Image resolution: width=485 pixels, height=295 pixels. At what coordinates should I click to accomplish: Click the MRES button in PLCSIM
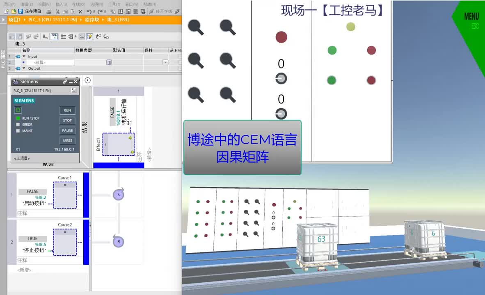point(67,141)
